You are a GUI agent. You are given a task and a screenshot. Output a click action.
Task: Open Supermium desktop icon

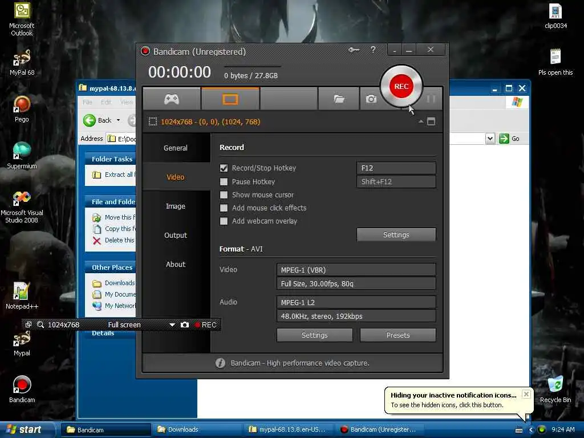click(22, 156)
